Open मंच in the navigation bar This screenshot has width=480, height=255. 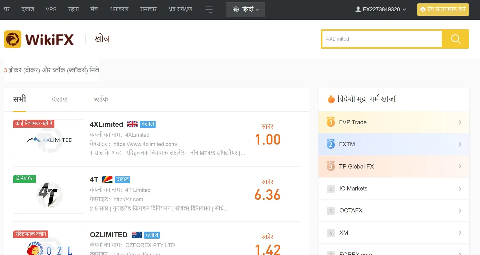[94, 9]
